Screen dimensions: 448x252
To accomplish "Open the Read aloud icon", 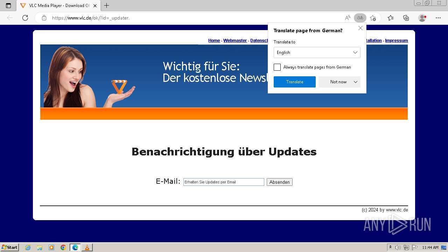I will (348, 18).
